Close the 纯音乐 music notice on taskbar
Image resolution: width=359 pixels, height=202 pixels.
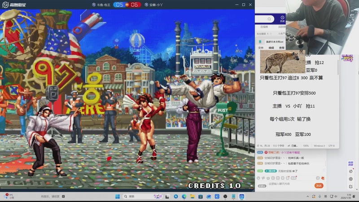(63, 197)
